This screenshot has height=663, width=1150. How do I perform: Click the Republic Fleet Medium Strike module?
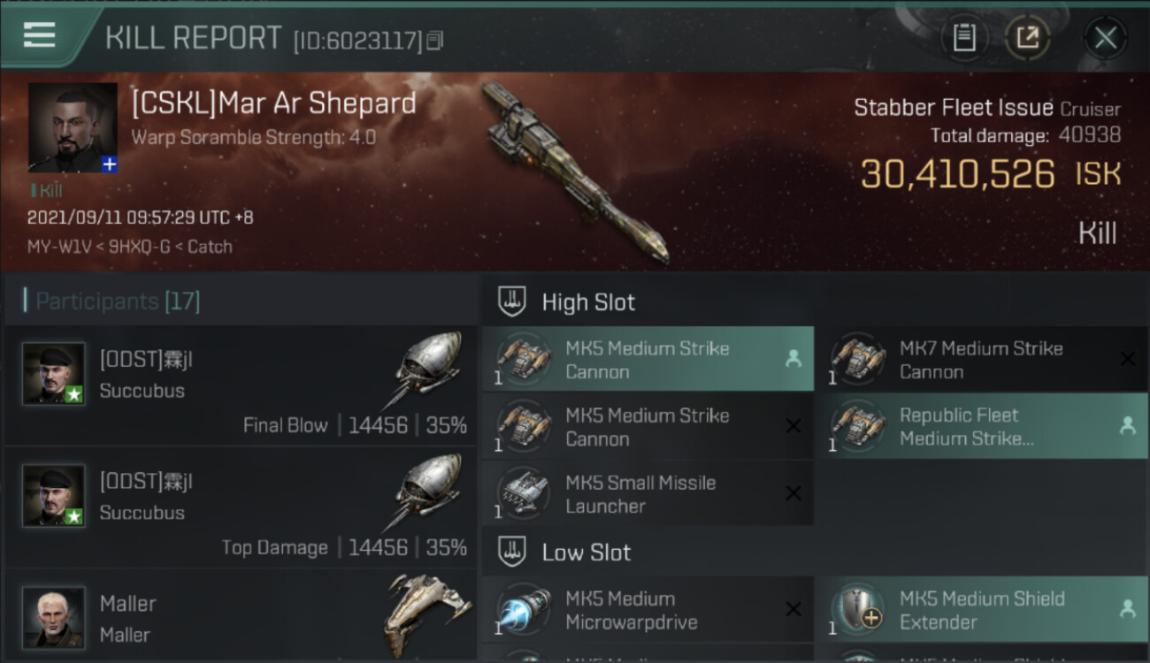coord(981,426)
